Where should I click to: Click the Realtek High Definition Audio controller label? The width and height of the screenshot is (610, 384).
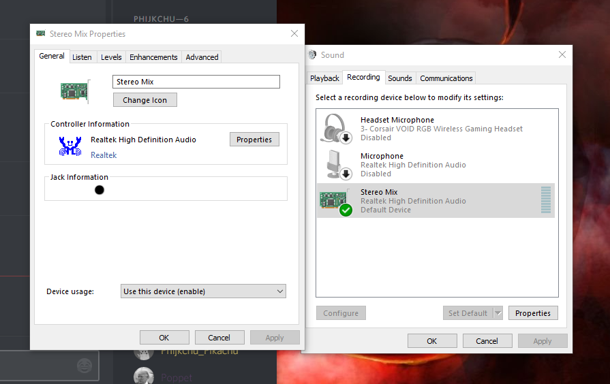coord(143,140)
